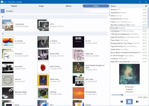This screenshot has height=106, width=149.
Task: Skip to the next track
Action: [x=137, y=102]
